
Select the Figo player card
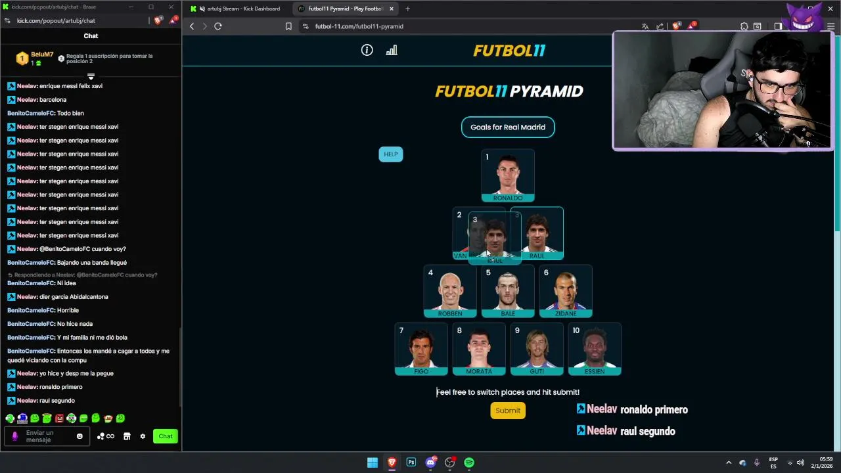[x=421, y=349]
